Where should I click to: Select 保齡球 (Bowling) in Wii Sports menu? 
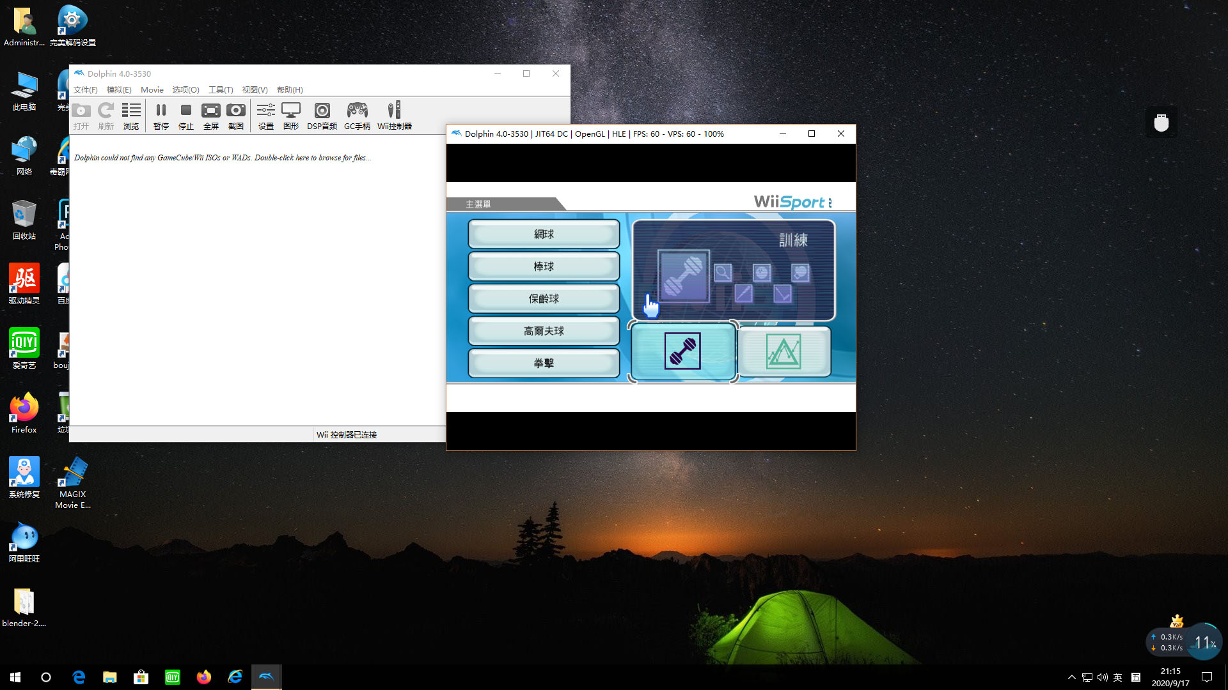544,298
